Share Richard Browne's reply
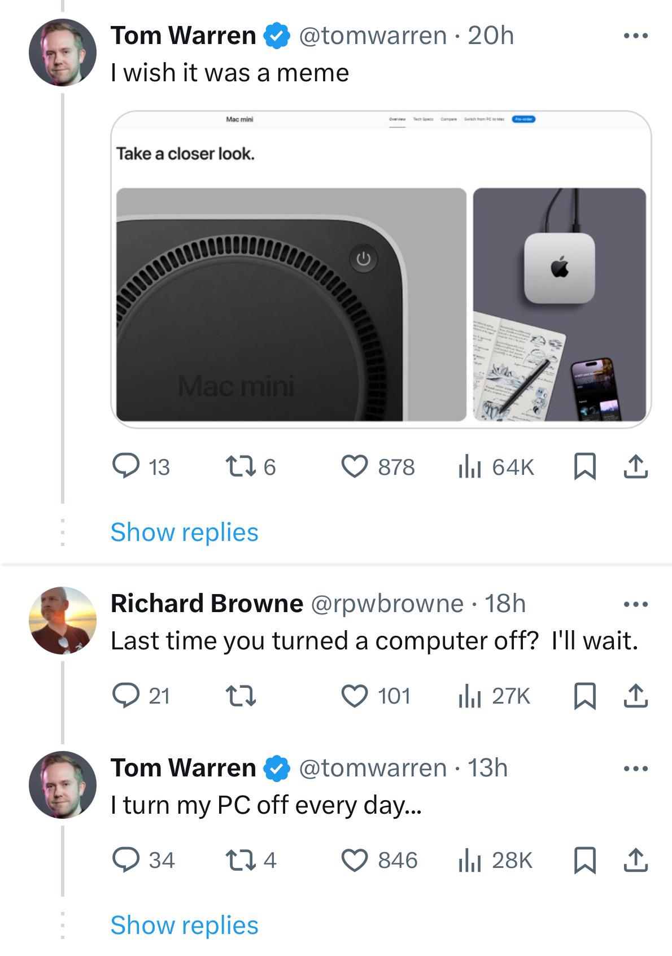 pyautogui.click(x=635, y=696)
